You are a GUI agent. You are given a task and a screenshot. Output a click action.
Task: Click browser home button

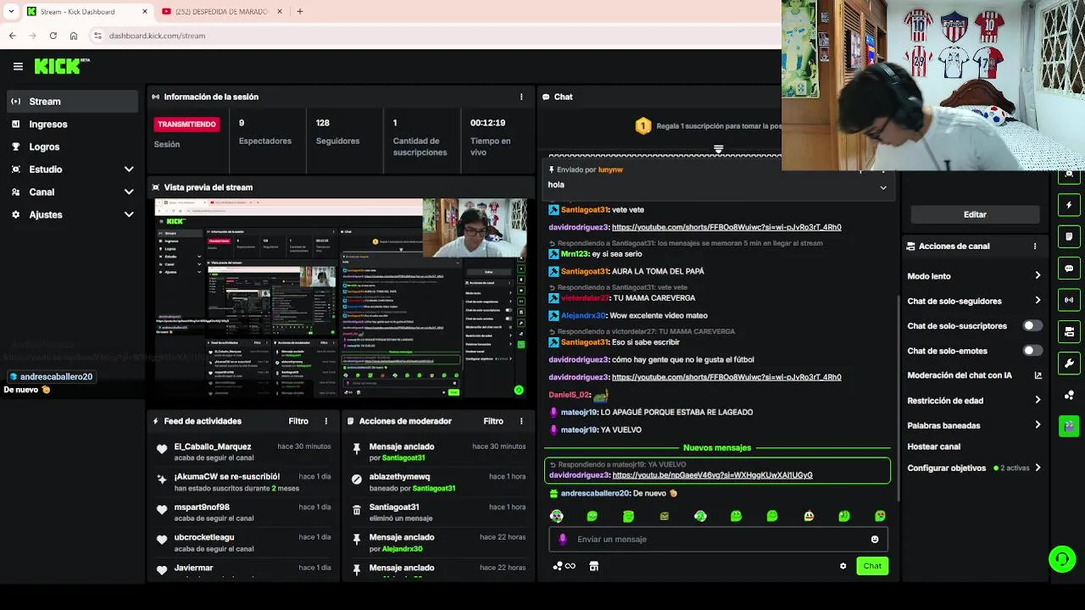tap(74, 36)
